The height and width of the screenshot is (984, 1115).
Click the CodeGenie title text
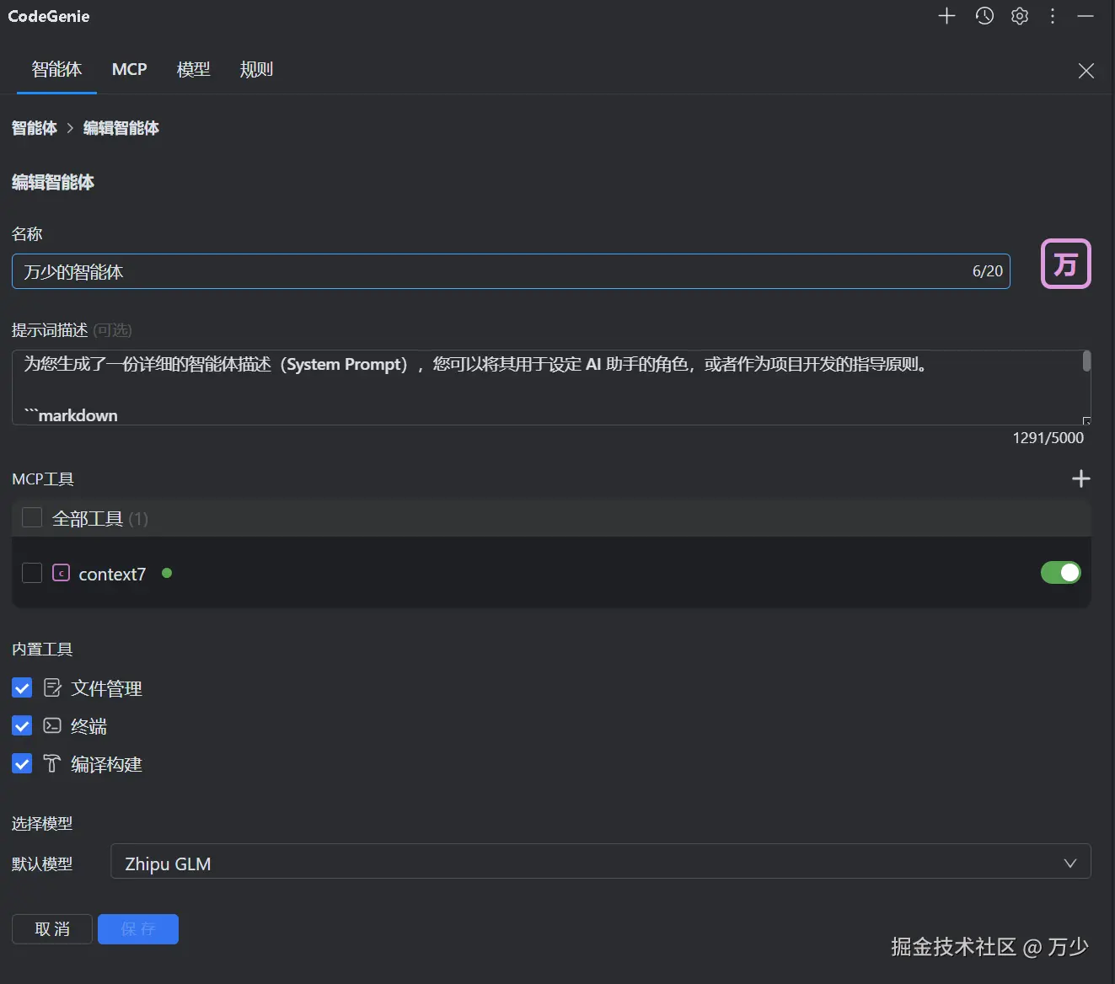[x=49, y=16]
